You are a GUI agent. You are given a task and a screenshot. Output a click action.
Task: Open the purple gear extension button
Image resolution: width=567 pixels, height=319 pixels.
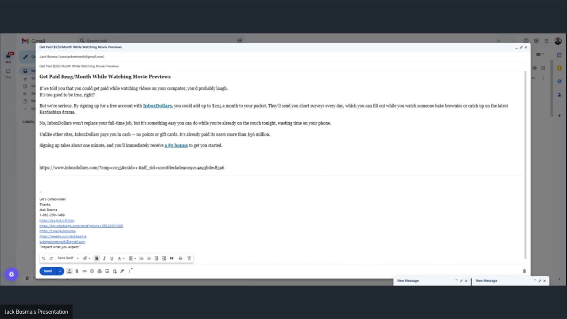pyautogui.click(x=12, y=274)
